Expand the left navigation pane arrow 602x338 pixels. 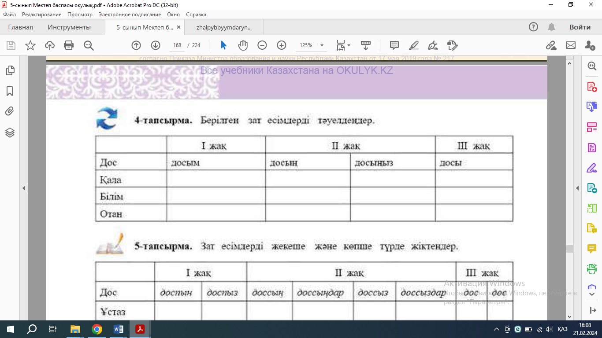pyautogui.click(x=24, y=188)
